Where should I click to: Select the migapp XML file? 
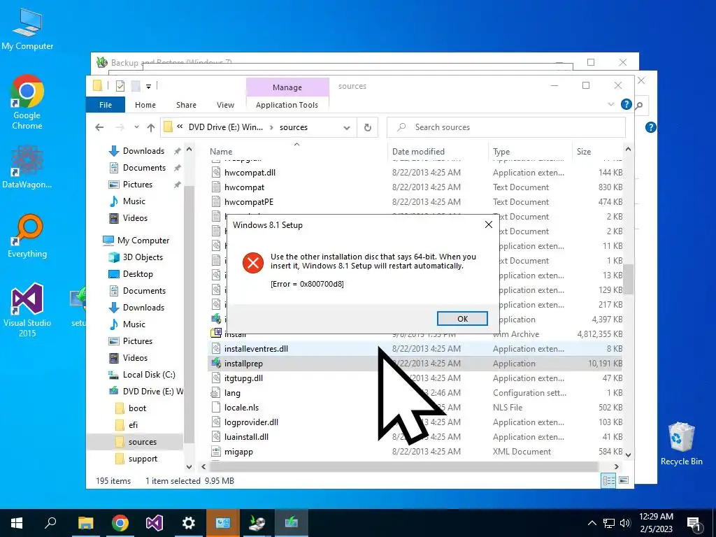[x=238, y=452]
